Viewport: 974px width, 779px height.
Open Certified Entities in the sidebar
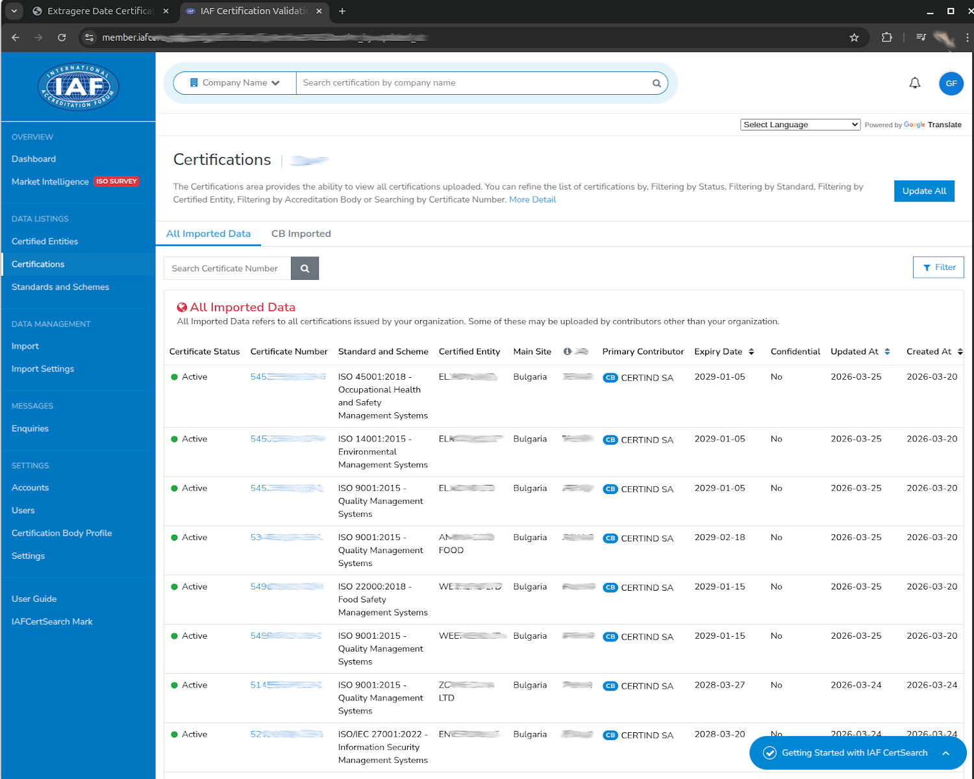tap(45, 241)
